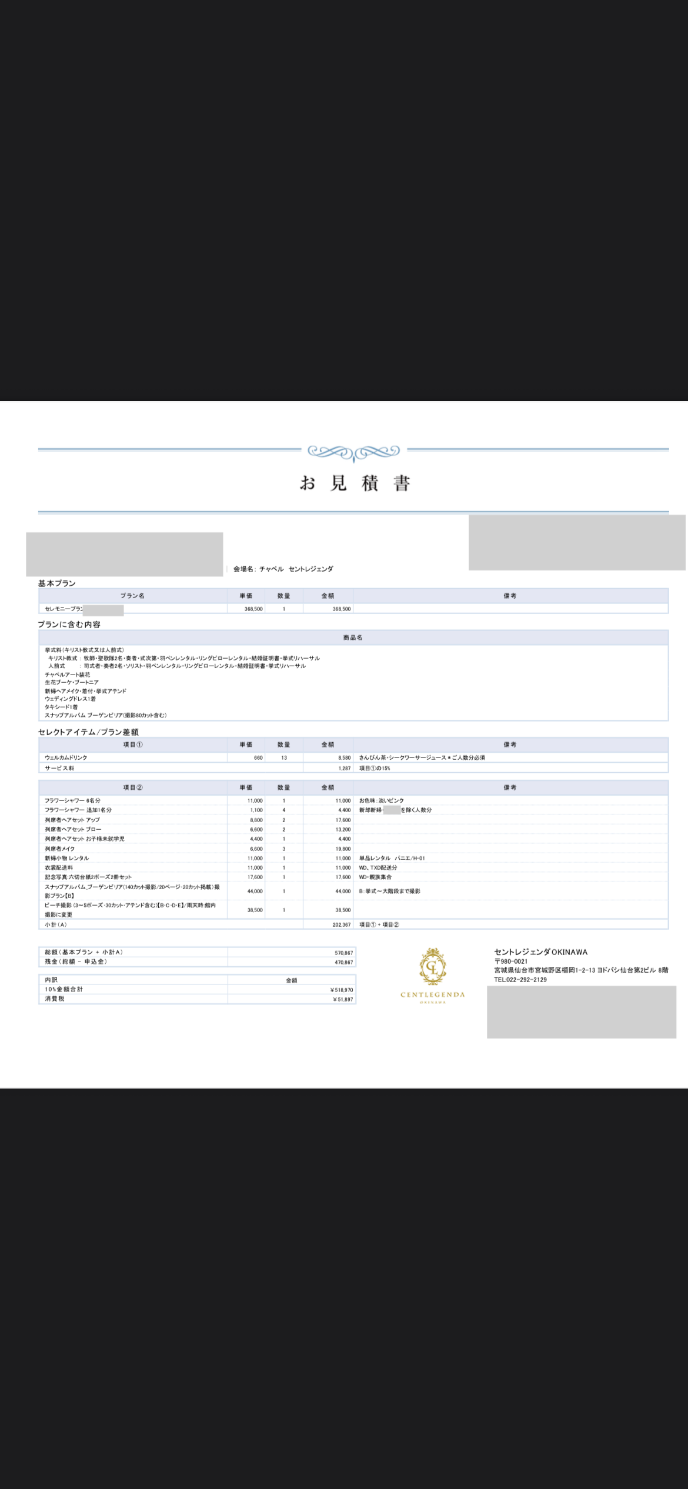Tap the ¥518,970 amount
Viewport: 688px width, 1489px height.
(343, 990)
